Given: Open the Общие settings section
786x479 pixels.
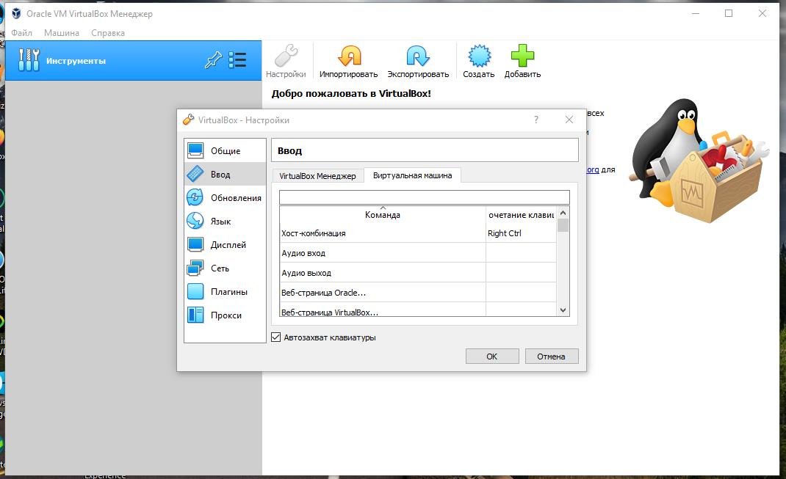Looking at the screenshot, I should click(x=225, y=150).
